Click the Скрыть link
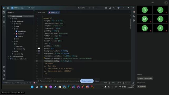169x95 pixels. [x=97, y=81]
